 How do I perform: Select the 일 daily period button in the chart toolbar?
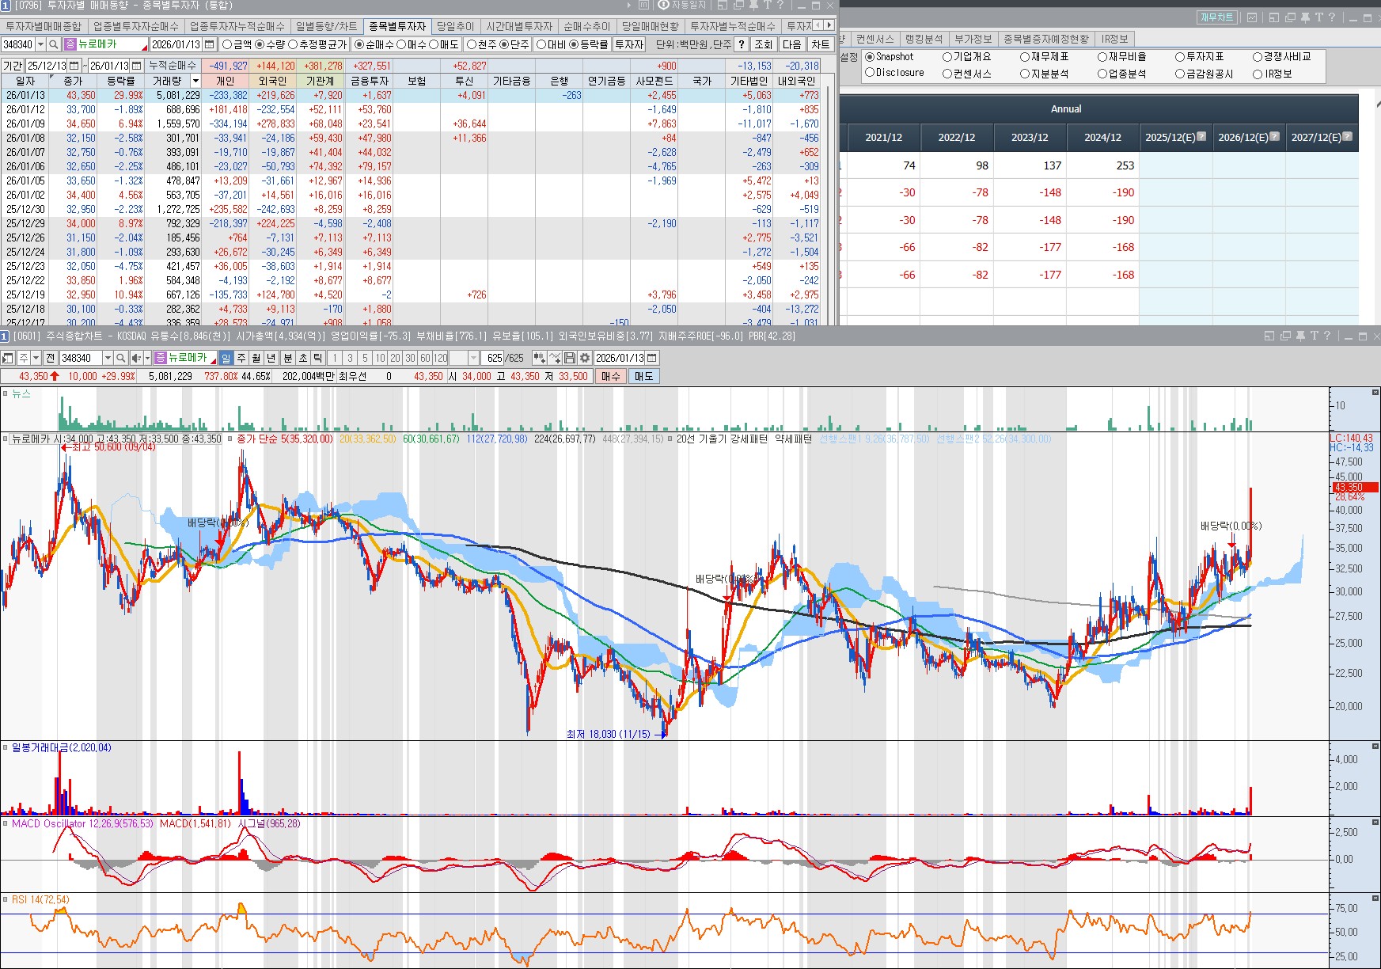[226, 358]
